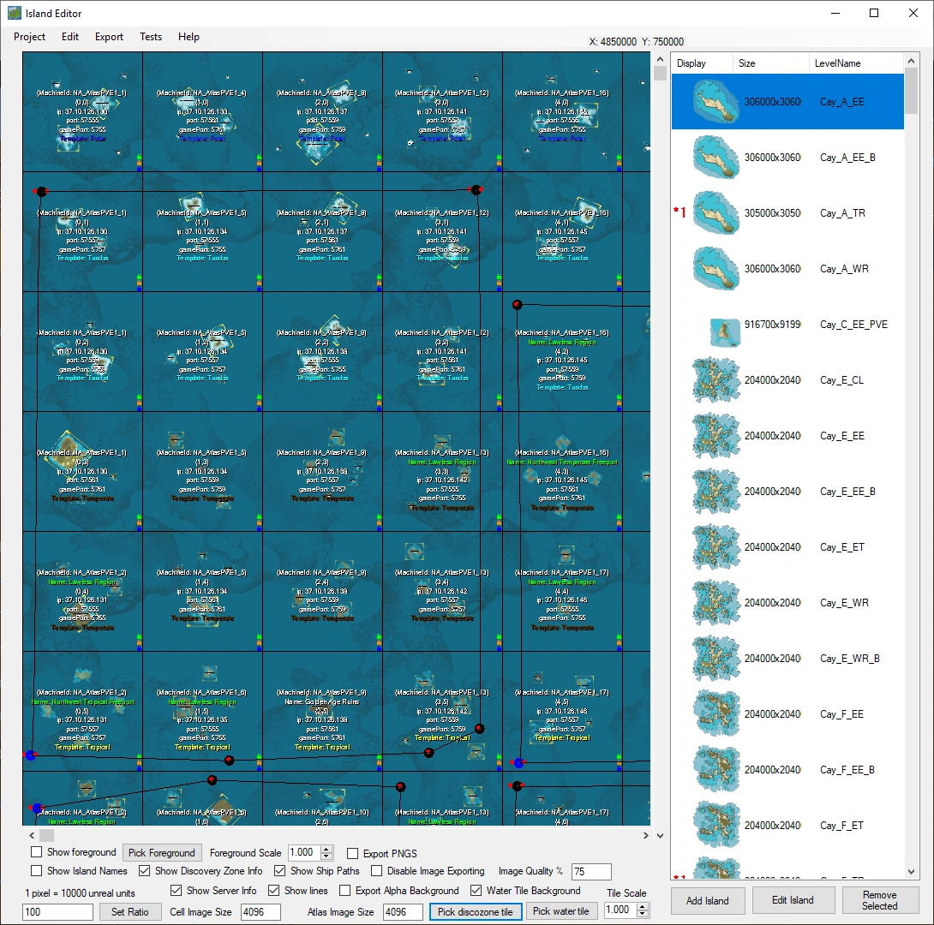Uncheck Show Ship Paths
Image resolution: width=934 pixels, height=925 pixels.
click(279, 871)
